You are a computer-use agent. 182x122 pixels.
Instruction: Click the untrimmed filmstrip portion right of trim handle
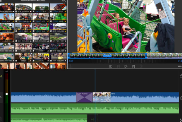(164, 56)
